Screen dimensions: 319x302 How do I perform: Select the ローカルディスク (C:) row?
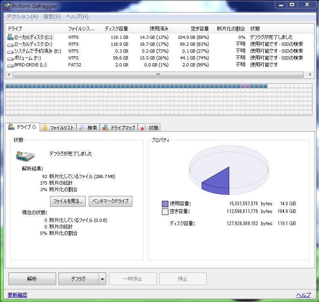click(x=159, y=37)
